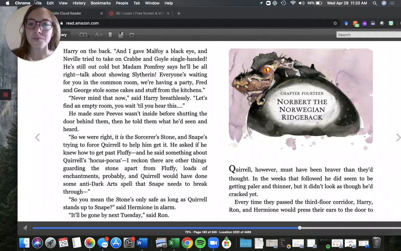The height and width of the screenshot is (251, 401).
Task: Open a new Chrome tab
Action: click(x=179, y=13)
